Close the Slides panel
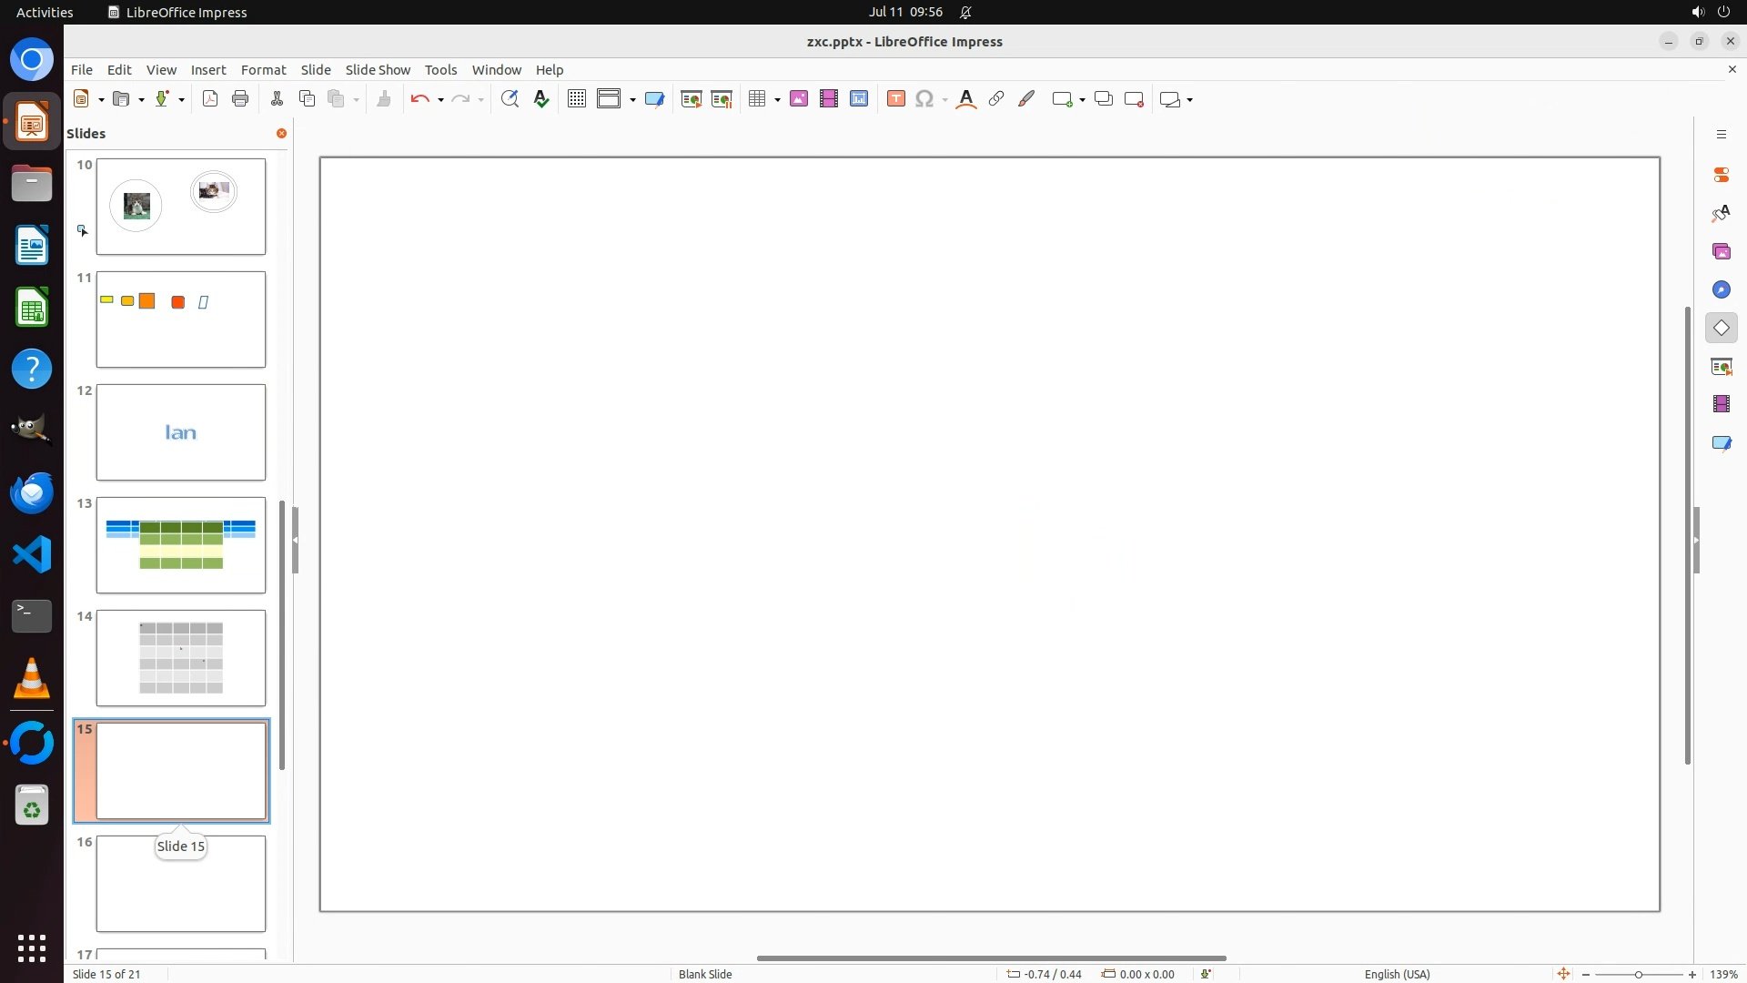This screenshot has width=1747, height=983. [281, 134]
